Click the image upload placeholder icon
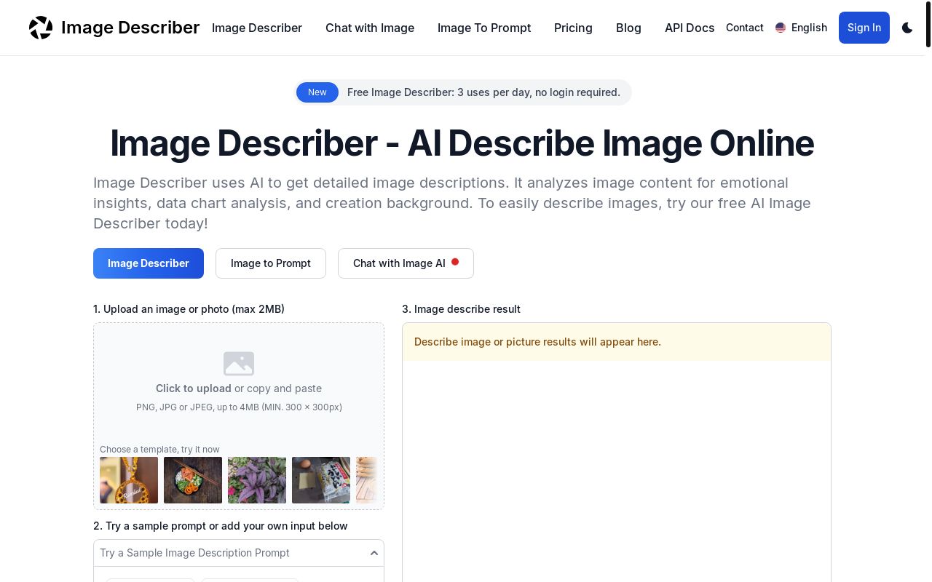This screenshot has width=932, height=582. tap(239, 363)
